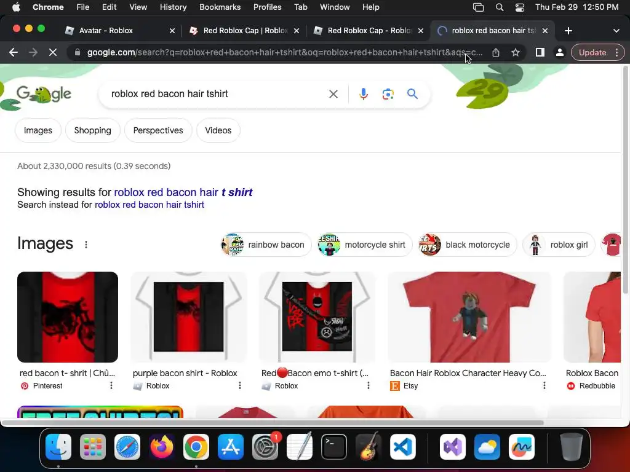Screen dimensions: 630x472
Task: Open options for Etsy Bacon Hair result
Action: [x=544, y=385]
